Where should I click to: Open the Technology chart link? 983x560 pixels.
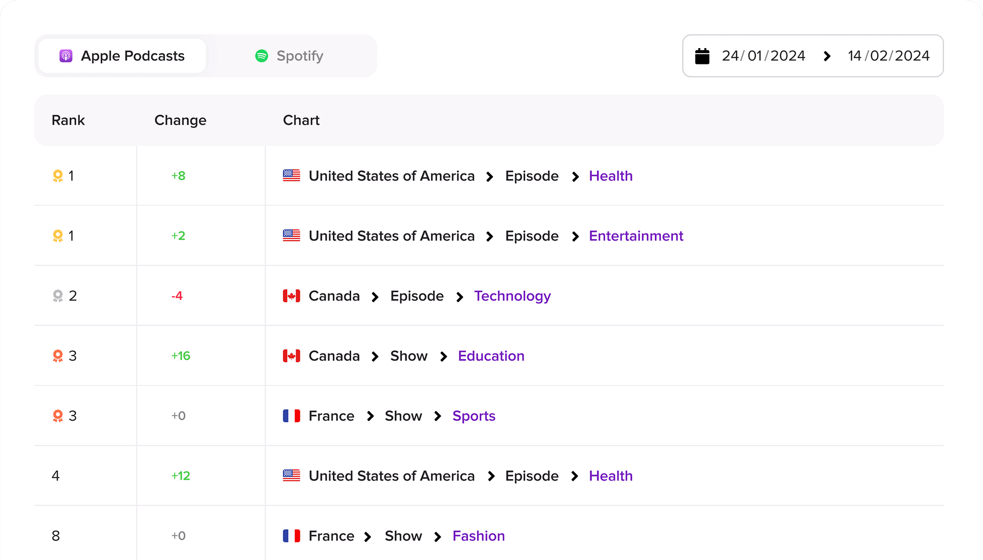[512, 296]
